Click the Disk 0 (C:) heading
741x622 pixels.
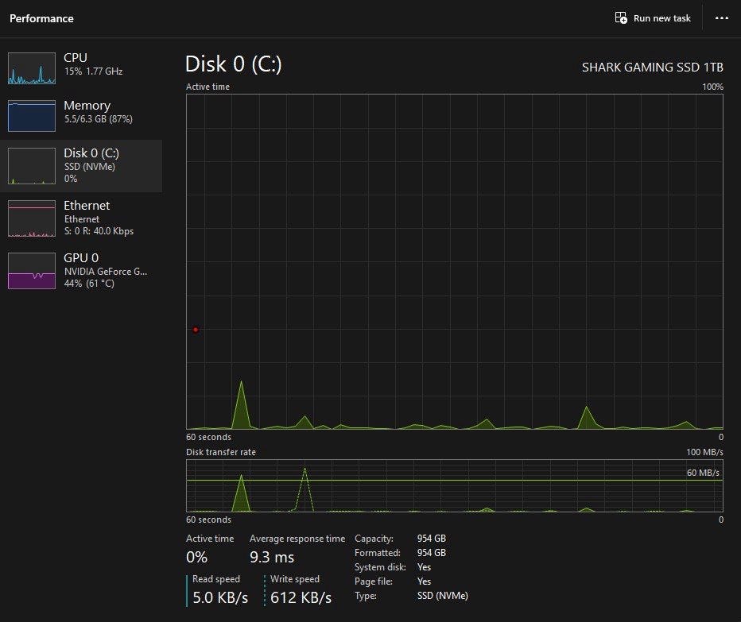[233, 64]
